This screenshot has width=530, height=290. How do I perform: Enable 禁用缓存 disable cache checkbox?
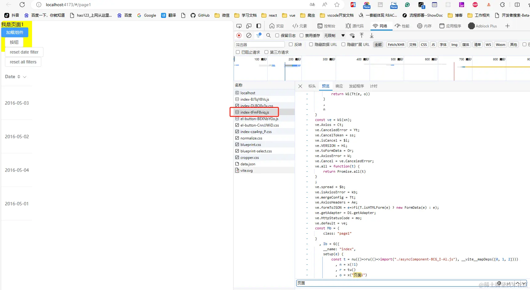(x=301, y=35)
